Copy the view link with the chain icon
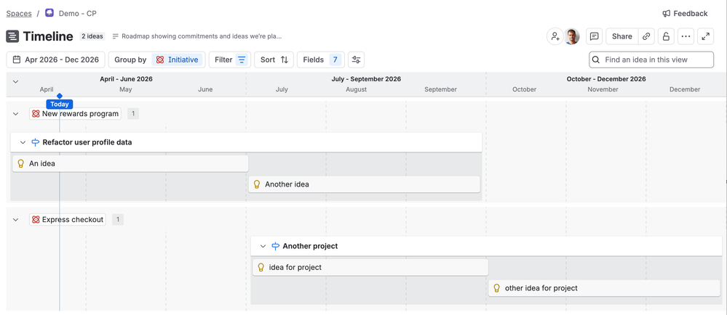 (x=646, y=36)
